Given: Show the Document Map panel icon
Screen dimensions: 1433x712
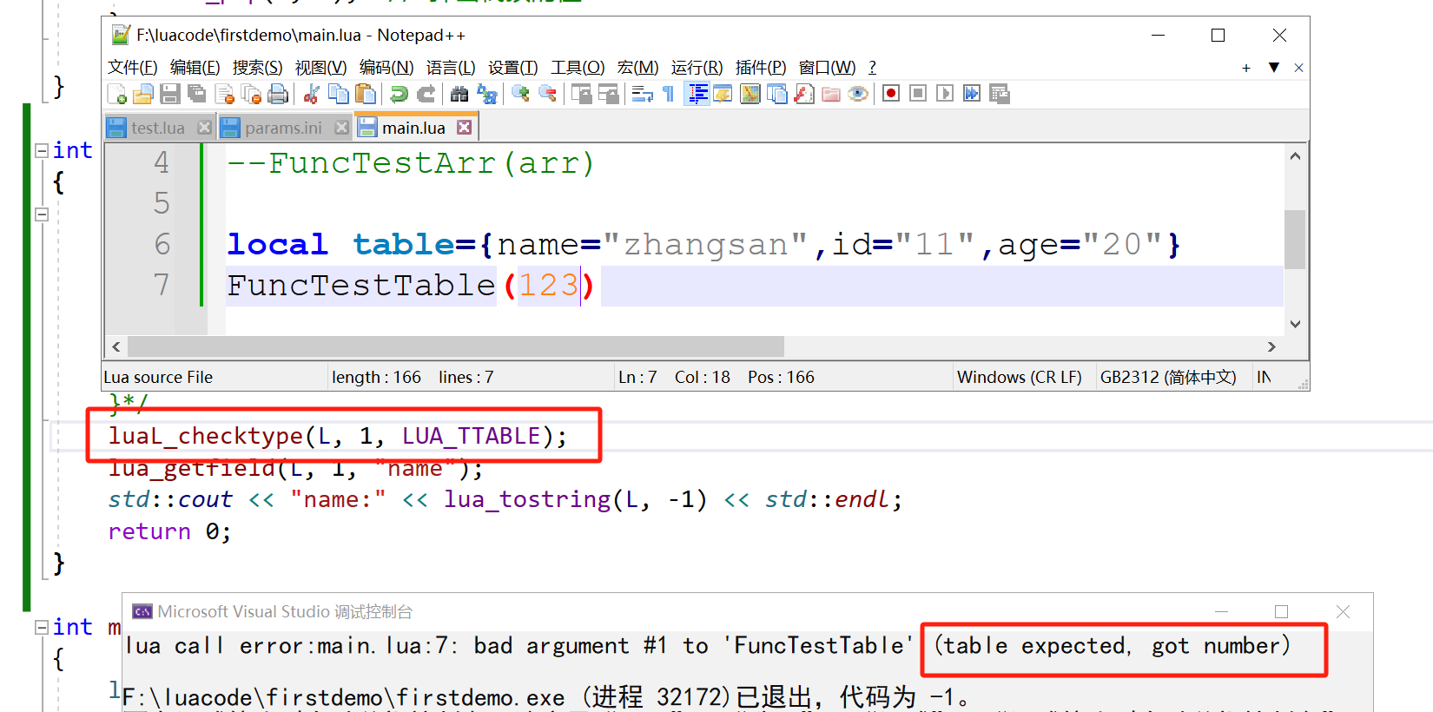Looking at the screenshot, I should (750, 94).
